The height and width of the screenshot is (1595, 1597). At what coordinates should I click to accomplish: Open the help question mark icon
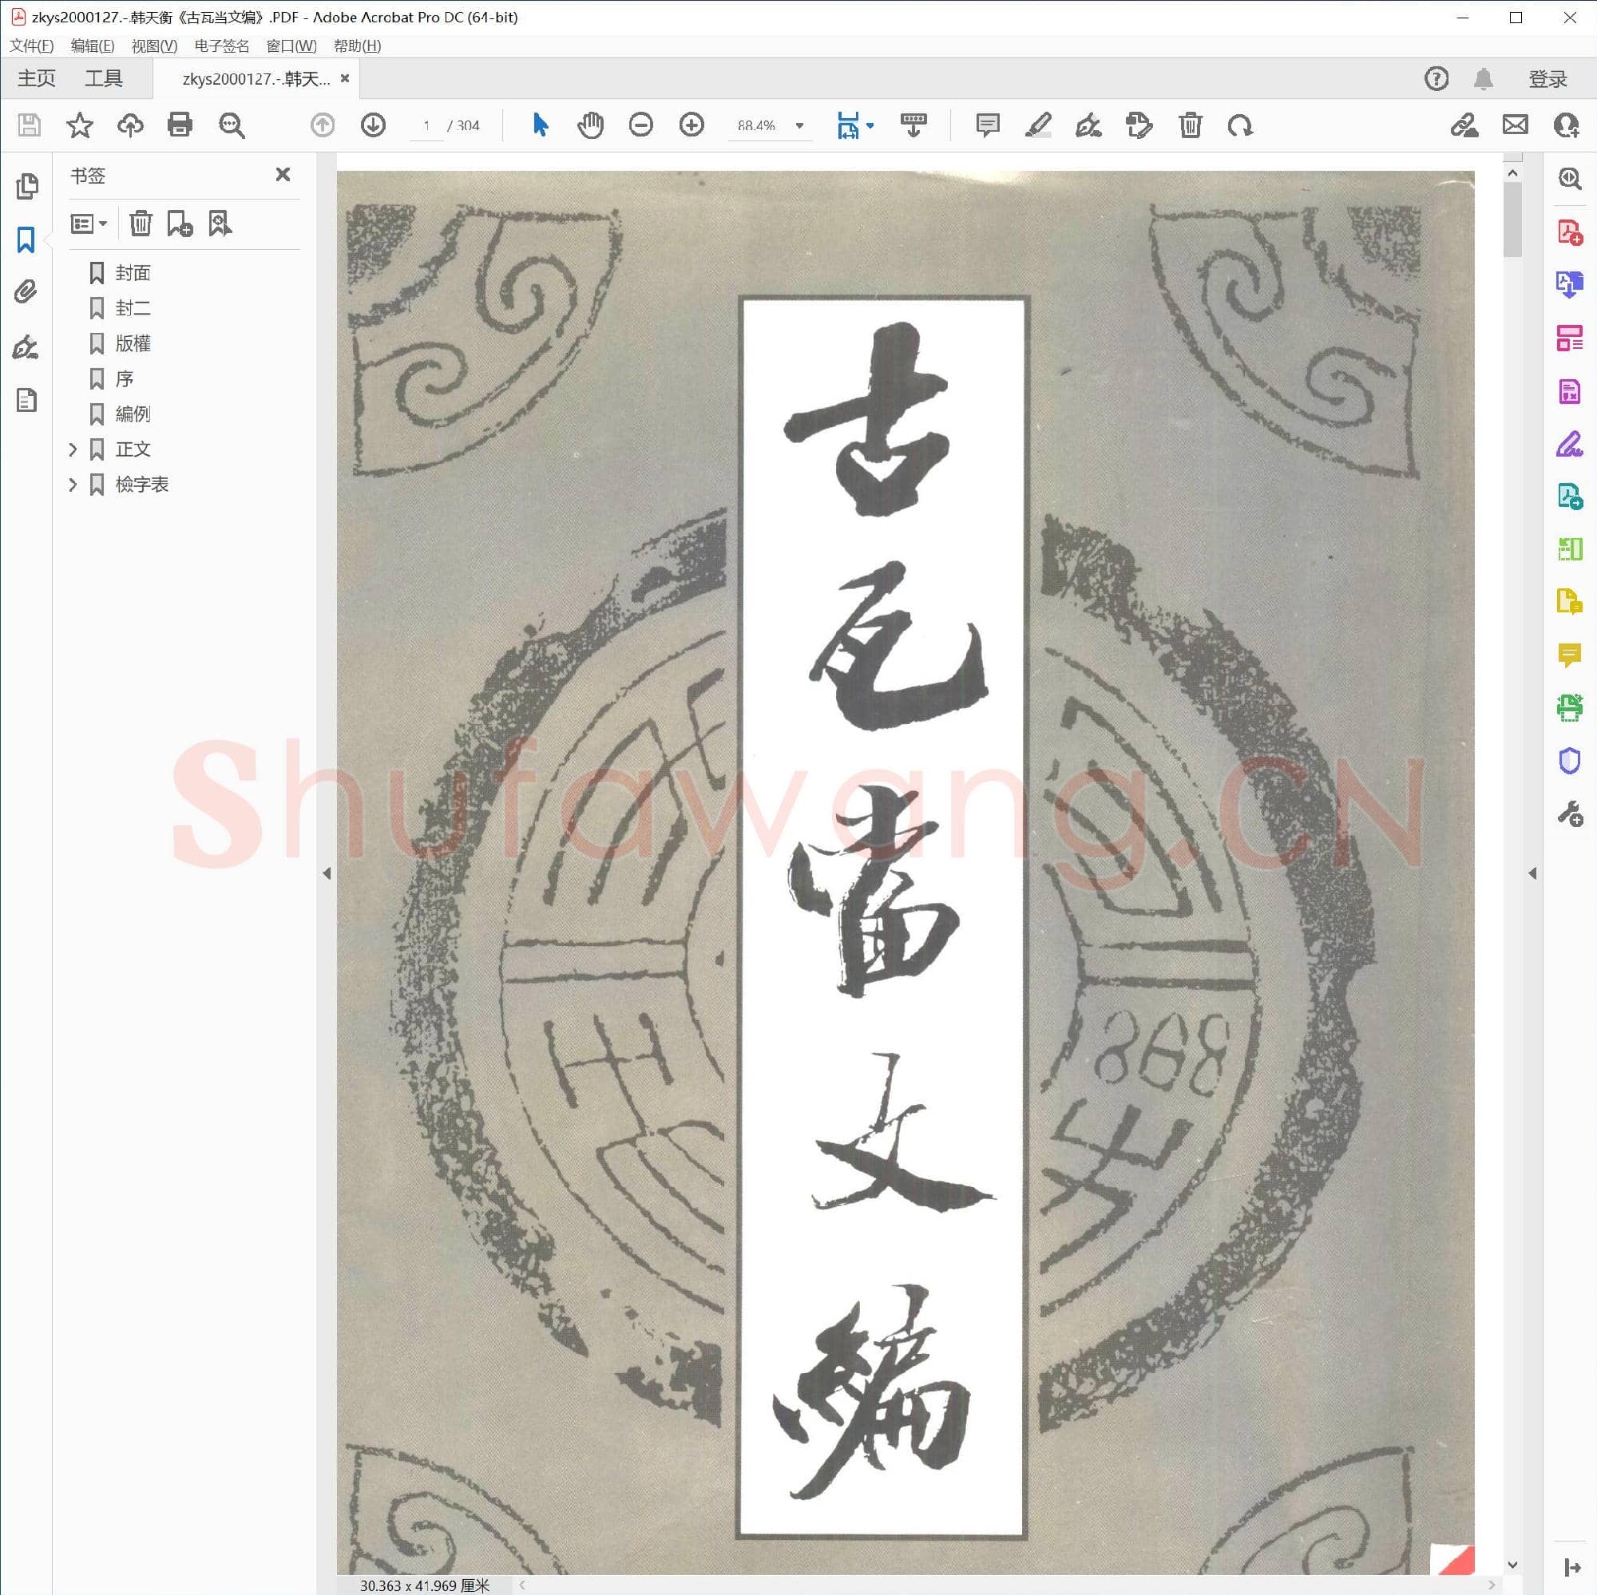[1437, 78]
